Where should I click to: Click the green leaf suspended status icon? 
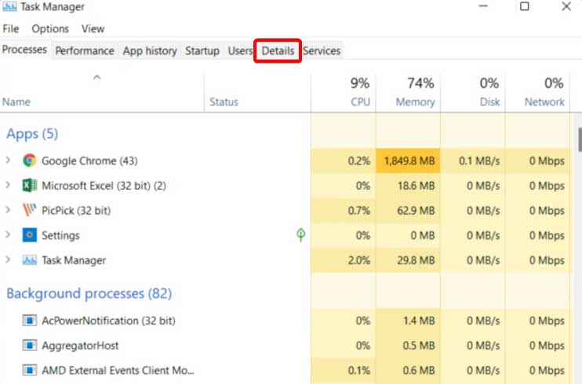[300, 234]
